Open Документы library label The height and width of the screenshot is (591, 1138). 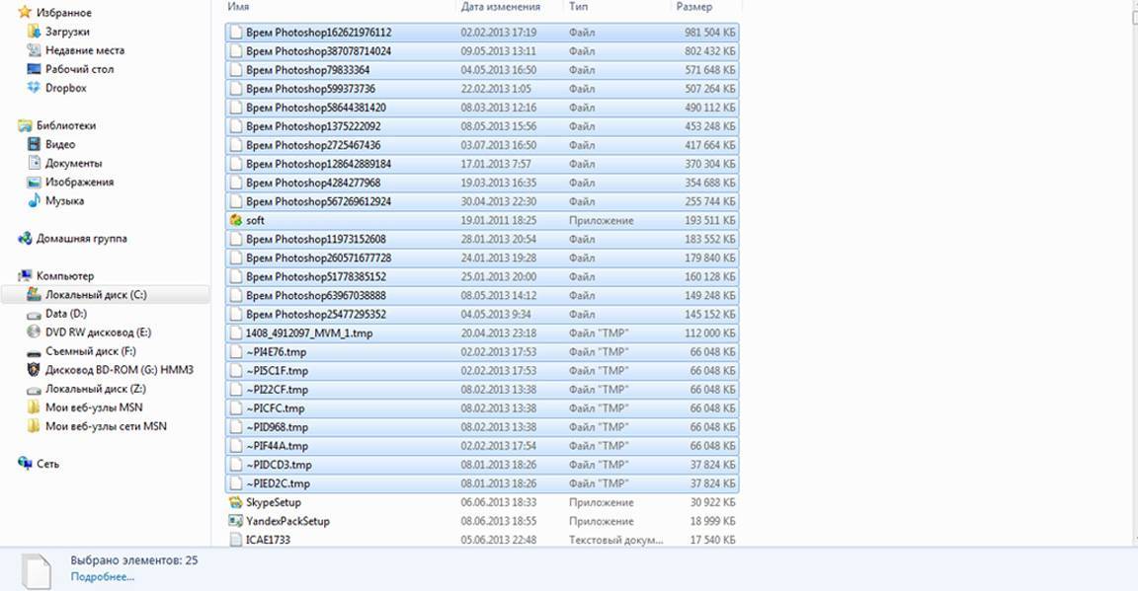[74, 163]
